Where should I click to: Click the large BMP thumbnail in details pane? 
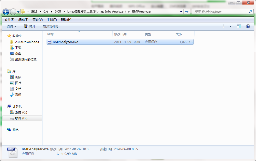point(12,152)
